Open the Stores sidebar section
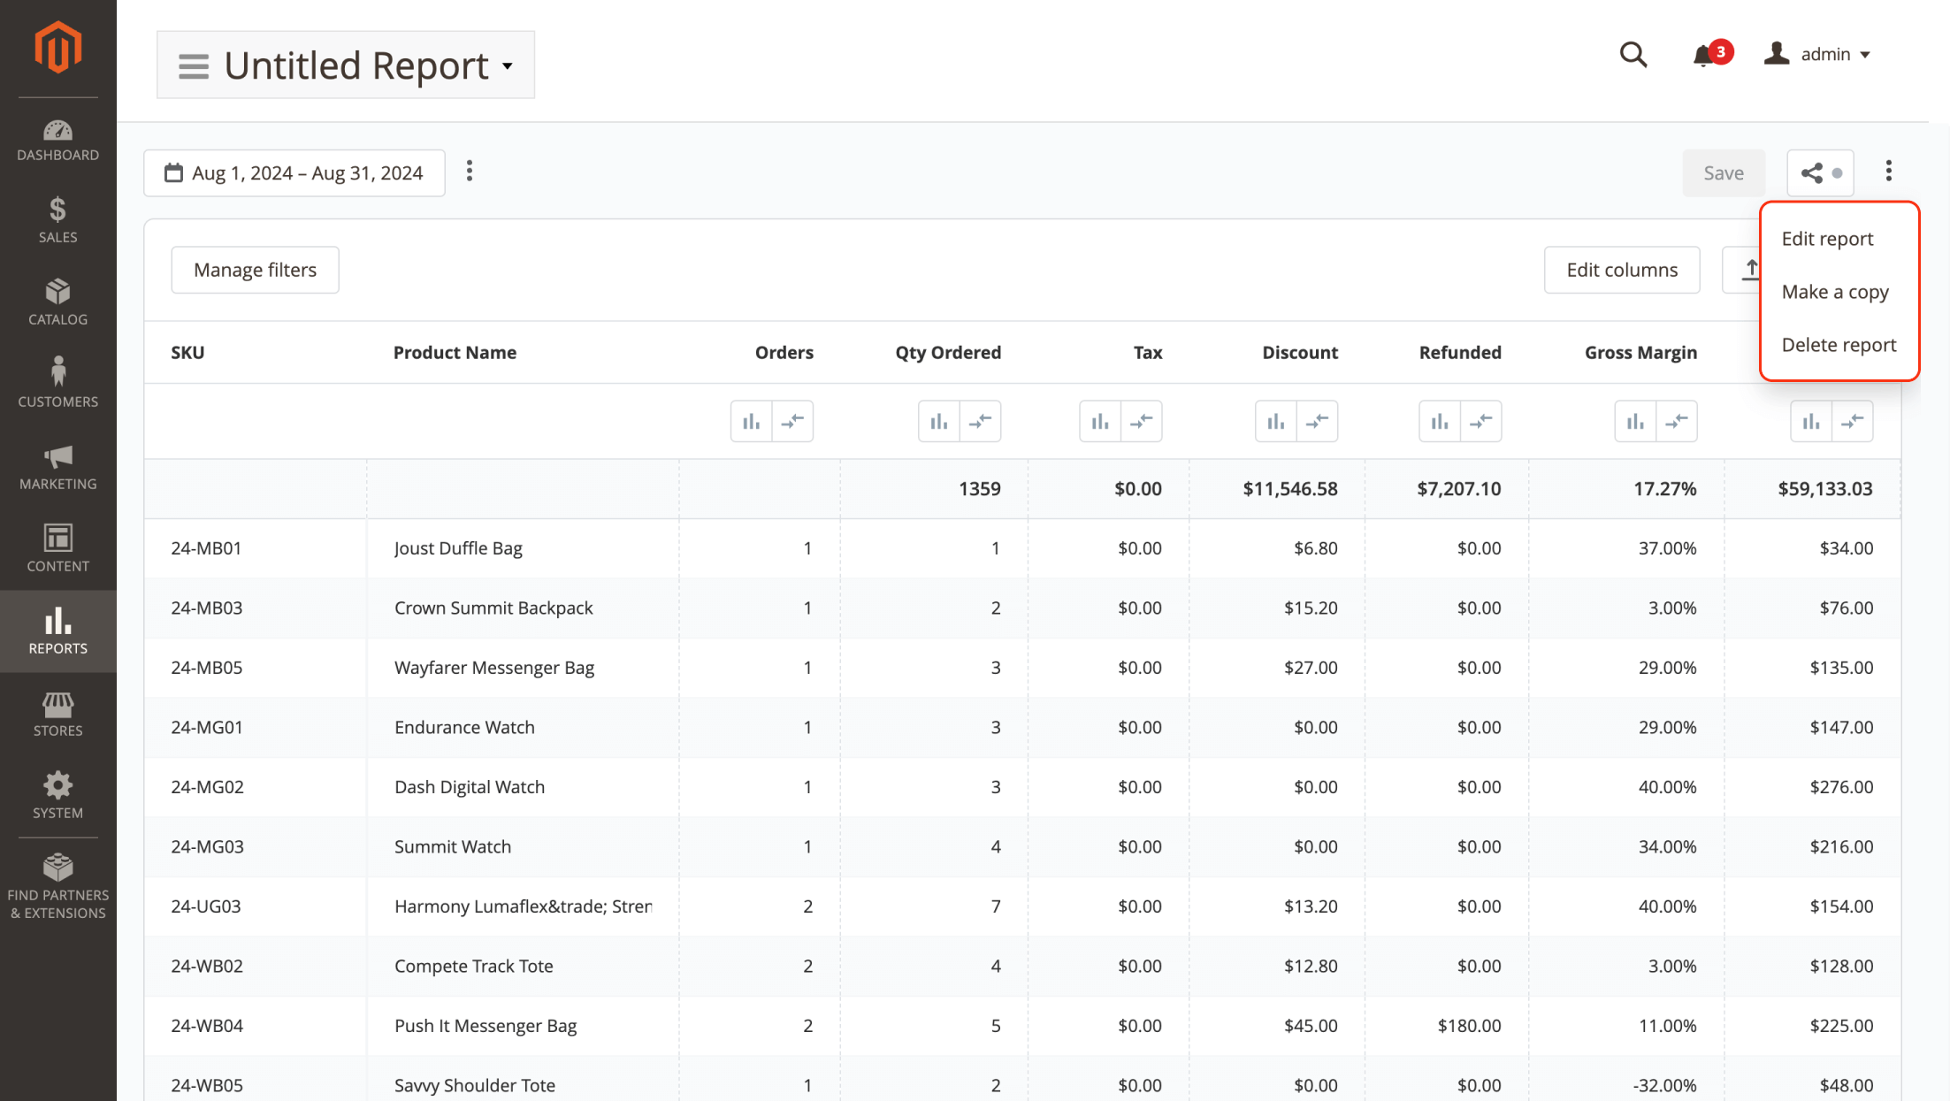Viewport: 1950px width, 1101px height. [58, 714]
